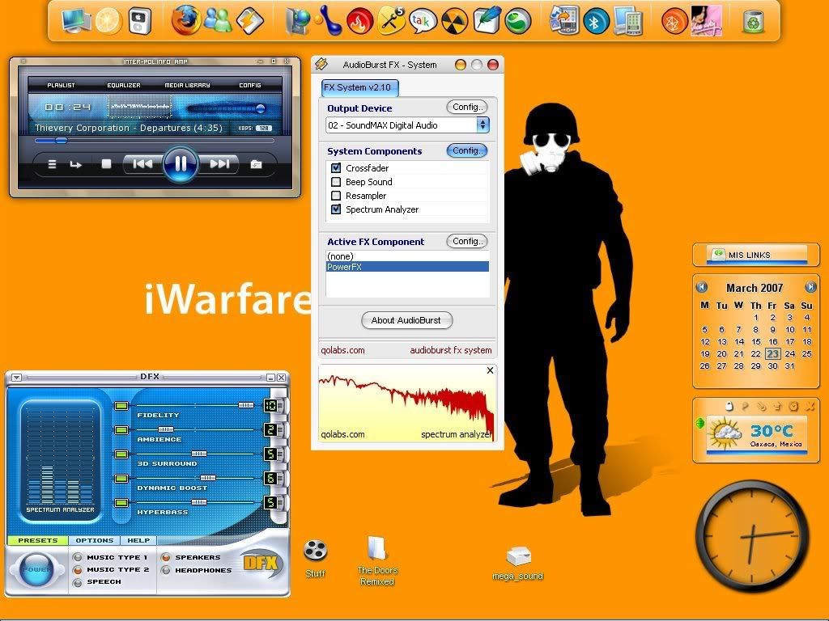Click Config for Active FX Component

467,241
